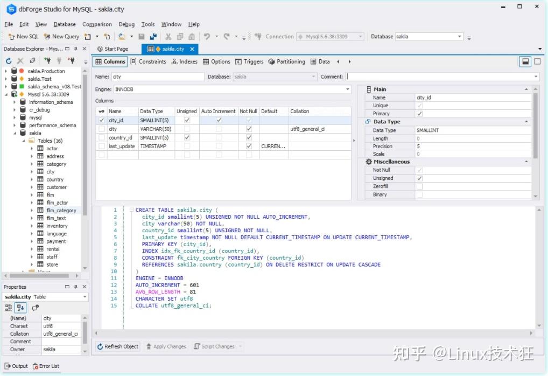548x376 pixels.
Task: Close the sakila.city tab
Action: [192, 49]
